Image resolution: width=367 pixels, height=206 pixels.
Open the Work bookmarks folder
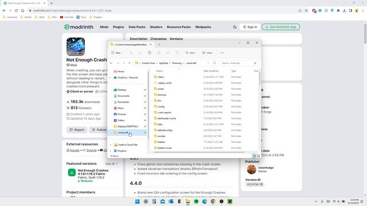click(x=40, y=17)
